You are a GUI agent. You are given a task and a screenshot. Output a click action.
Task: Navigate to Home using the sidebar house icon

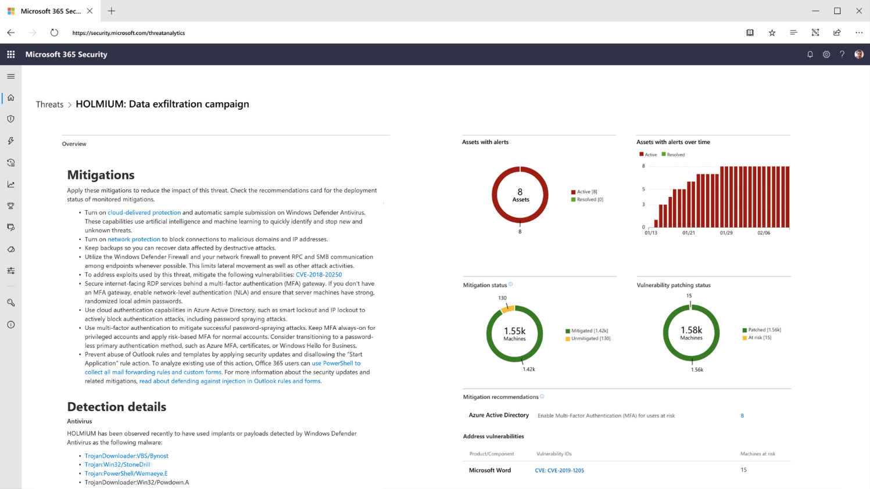[10, 98]
